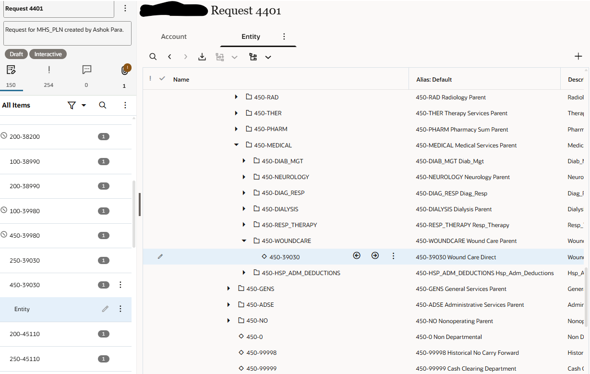Edit the Request 4401 title field
Image resolution: width=590 pixels, height=374 pixels.
(x=59, y=9)
